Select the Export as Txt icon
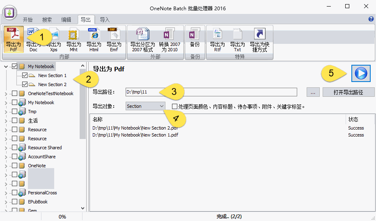The width and height of the screenshot is (376, 221). click(x=237, y=39)
